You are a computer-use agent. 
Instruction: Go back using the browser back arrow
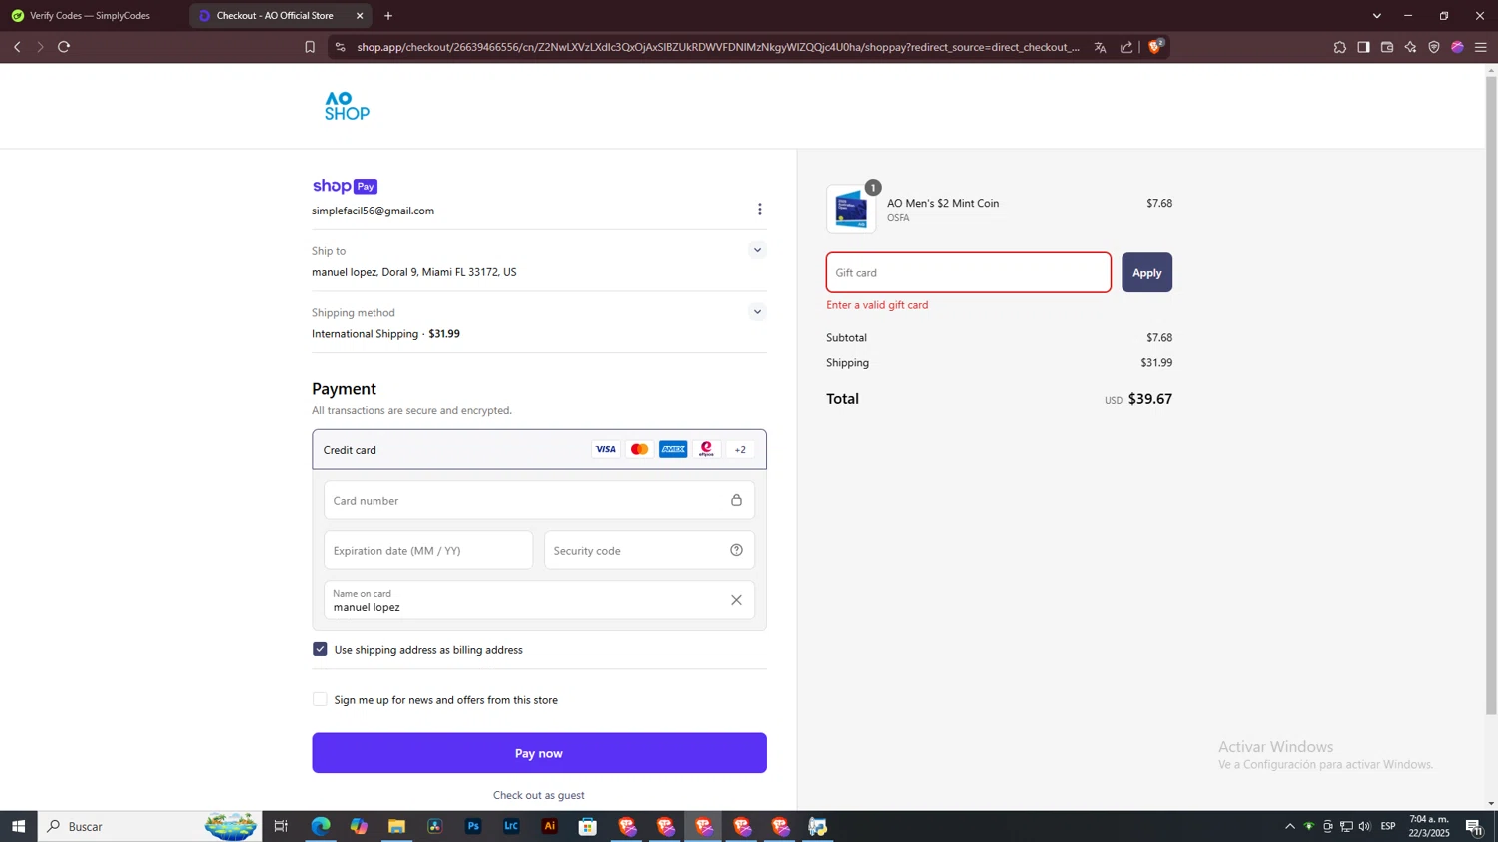(x=17, y=47)
